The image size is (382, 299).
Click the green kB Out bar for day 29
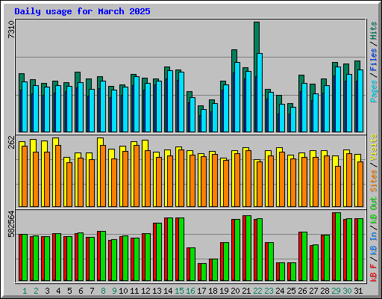338,247
